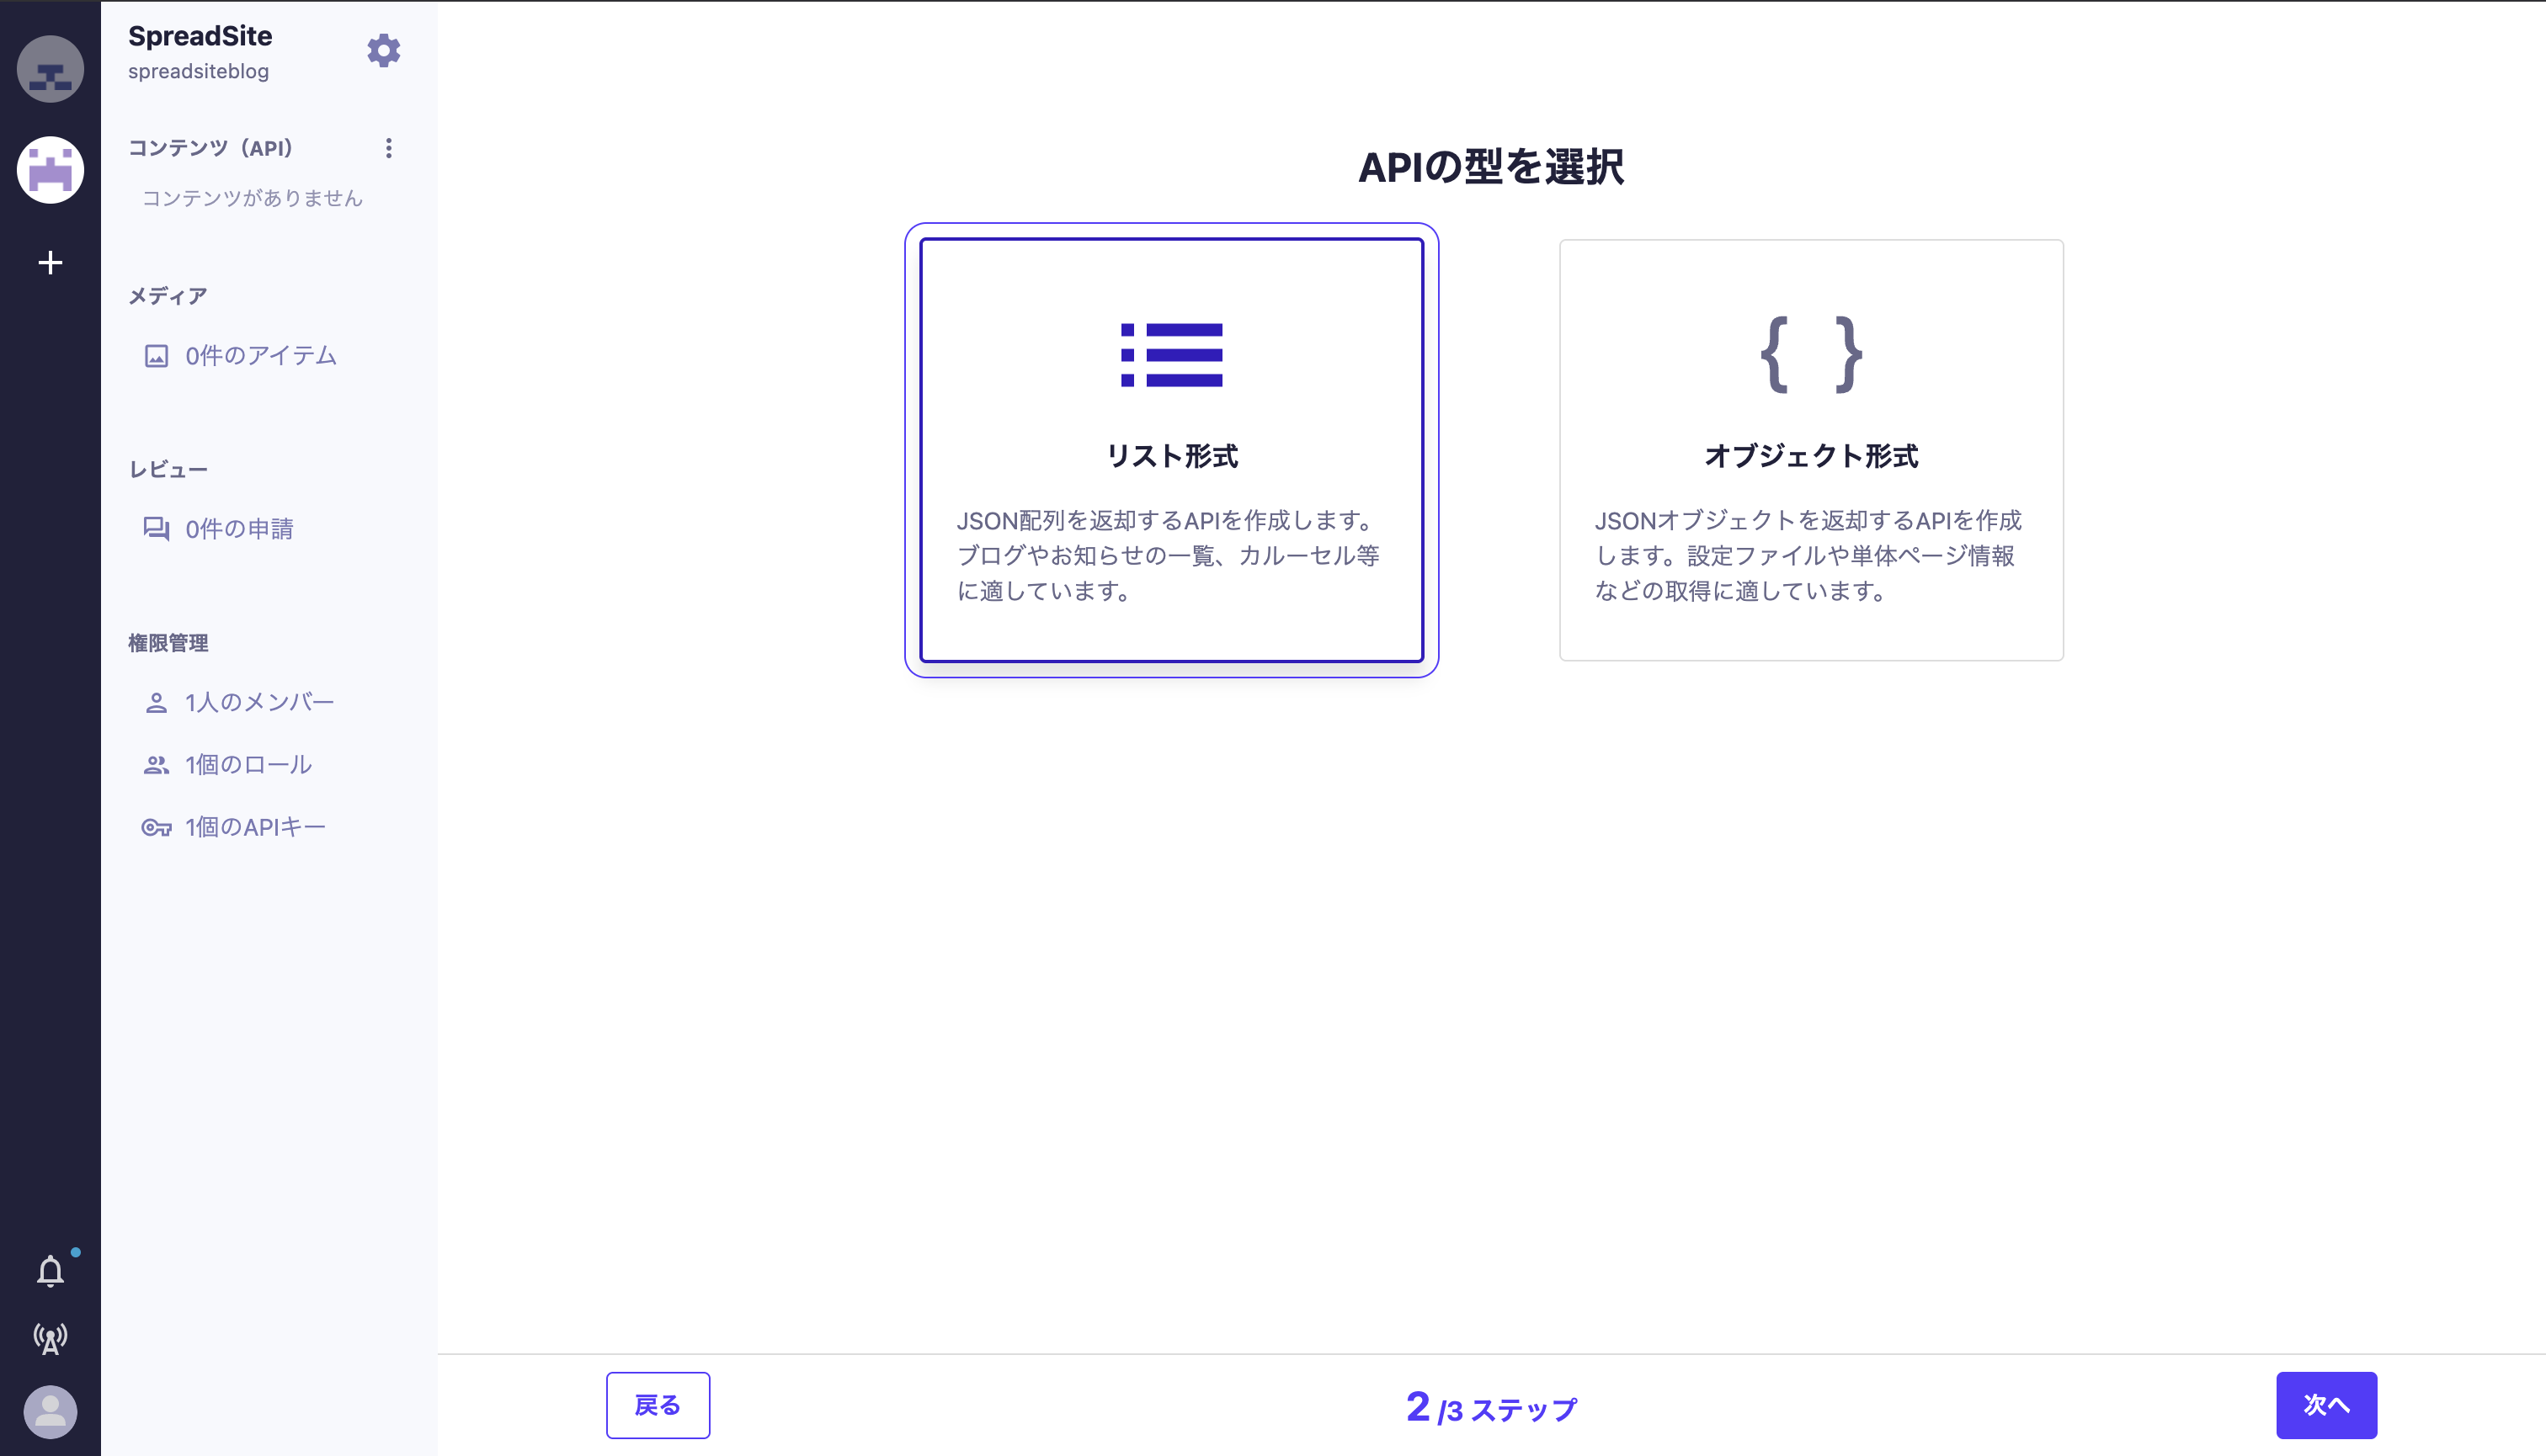Select the オブジェクト形式 API type card
Image resolution: width=2546 pixels, height=1456 pixels.
coord(1811,450)
